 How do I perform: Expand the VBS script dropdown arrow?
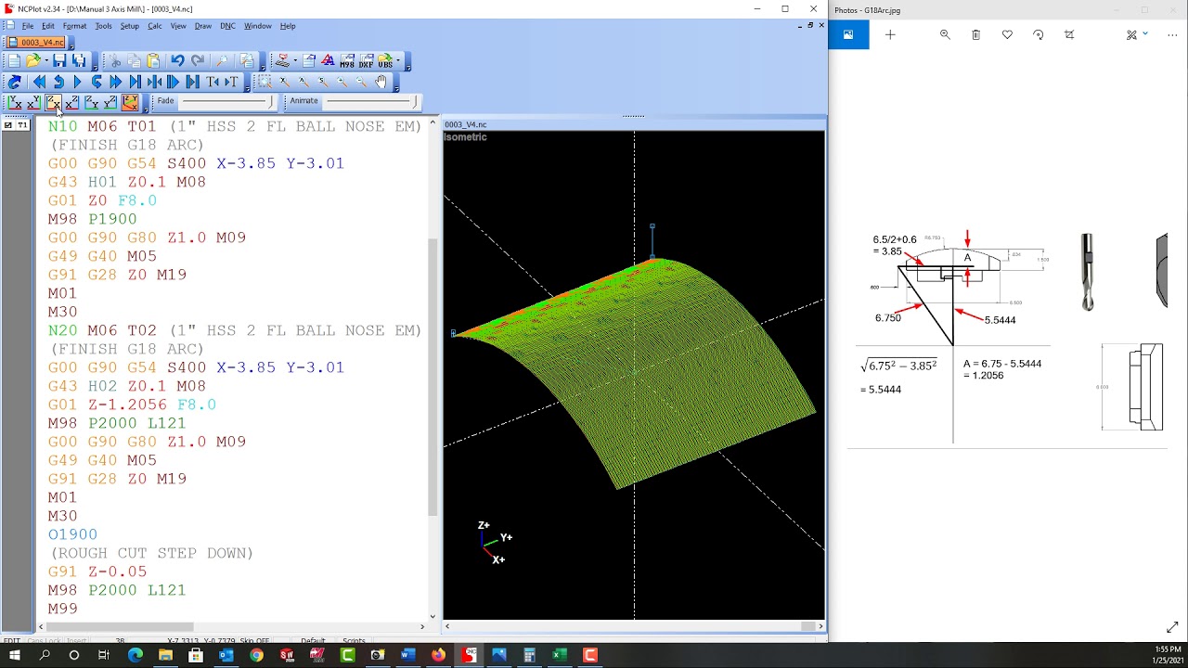(396, 61)
